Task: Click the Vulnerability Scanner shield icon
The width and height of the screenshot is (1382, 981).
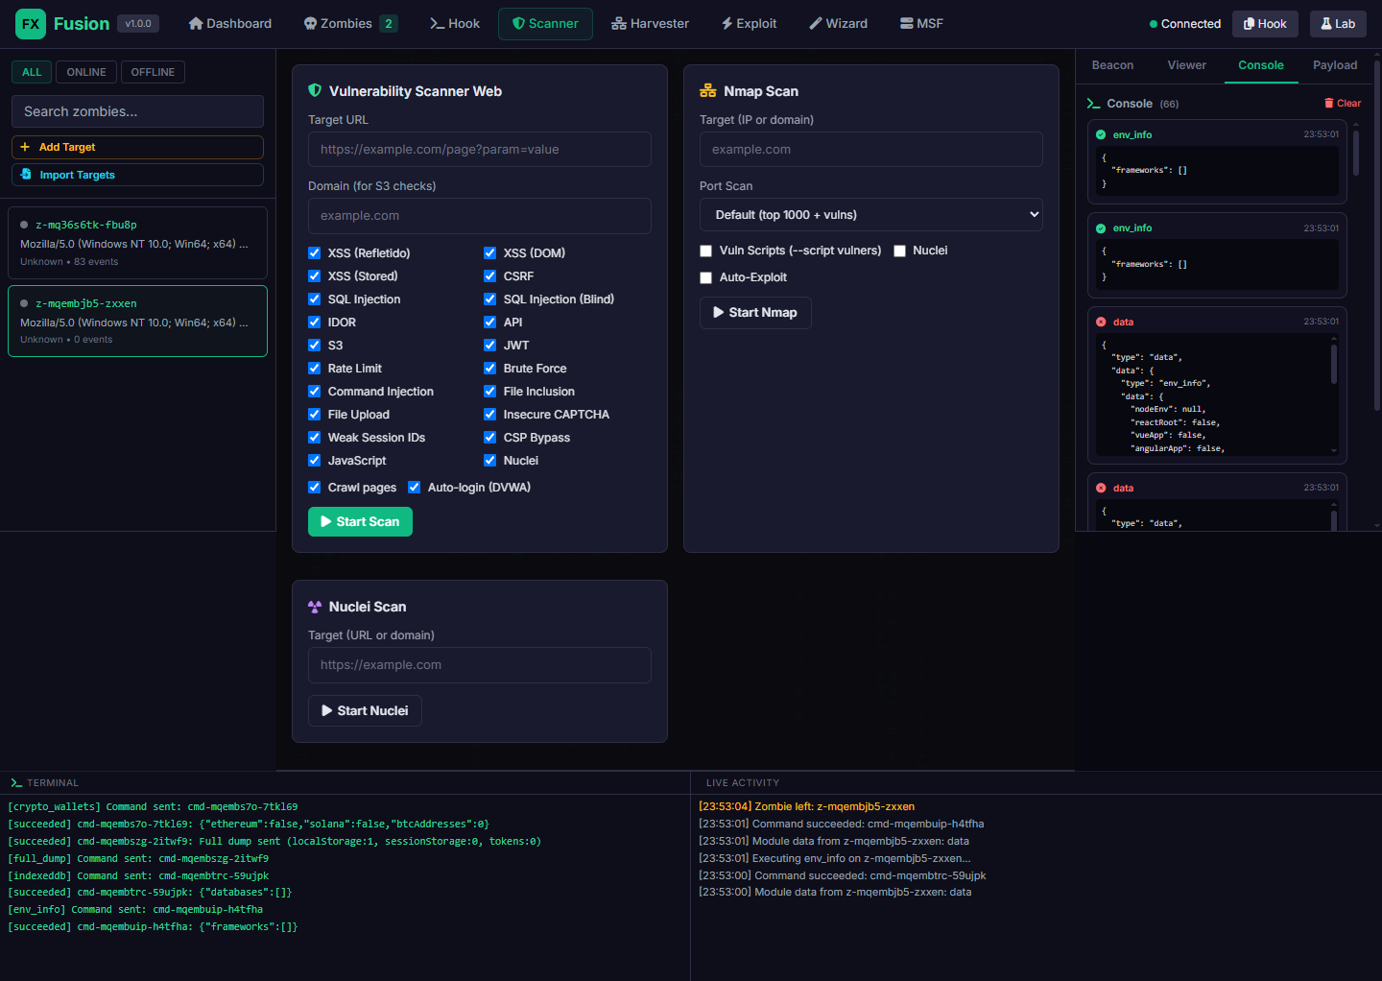Action: [x=315, y=91]
